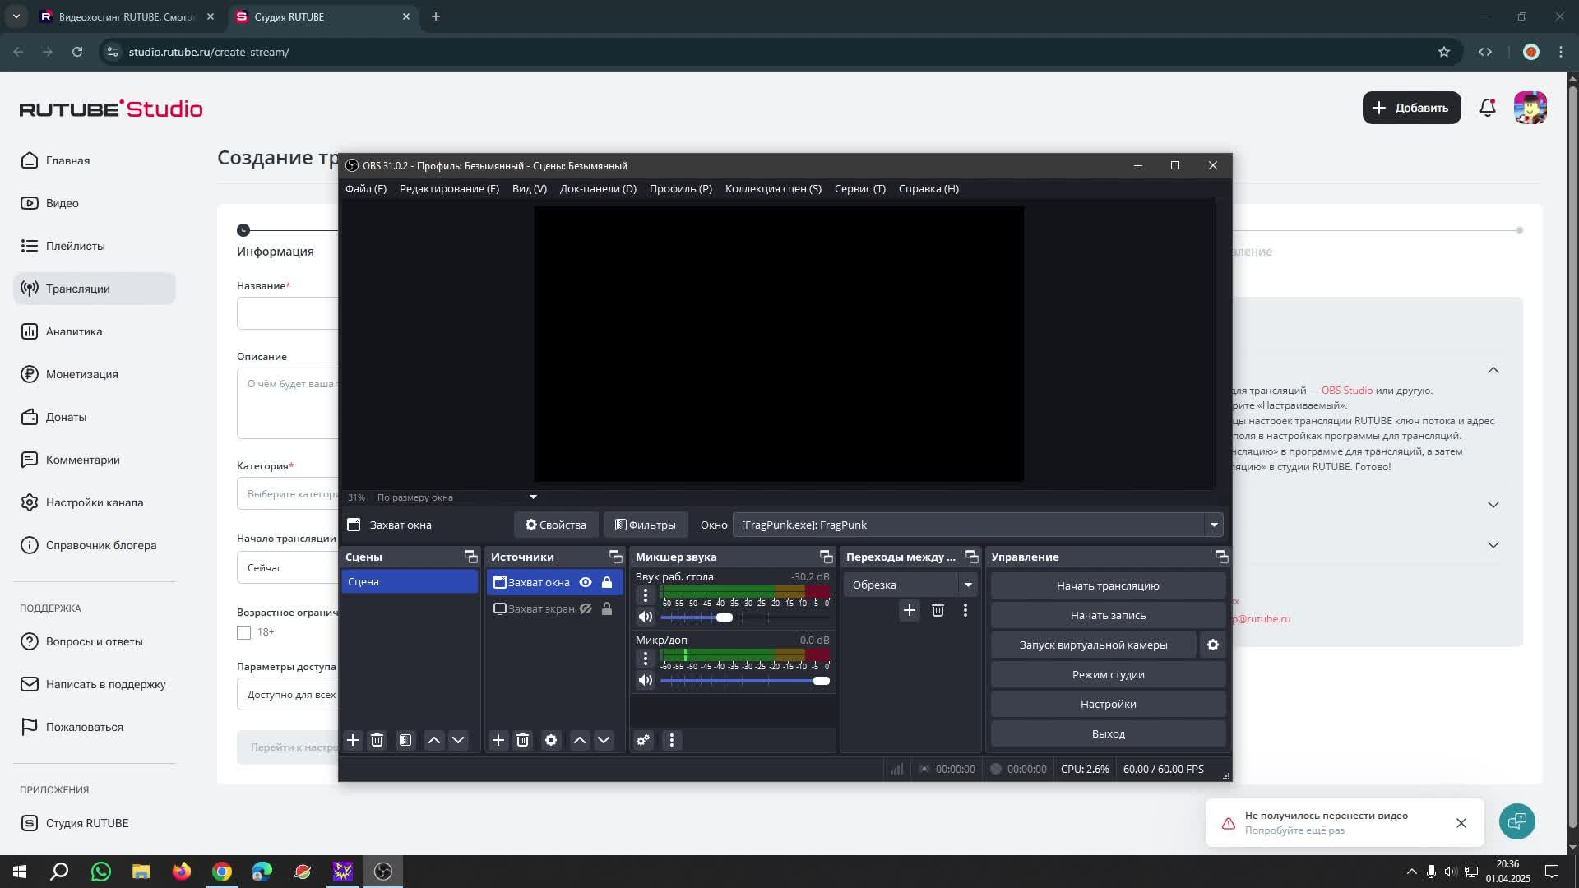Open scene filters icon in Scenes panel
The height and width of the screenshot is (888, 1579).
(405, 740)
